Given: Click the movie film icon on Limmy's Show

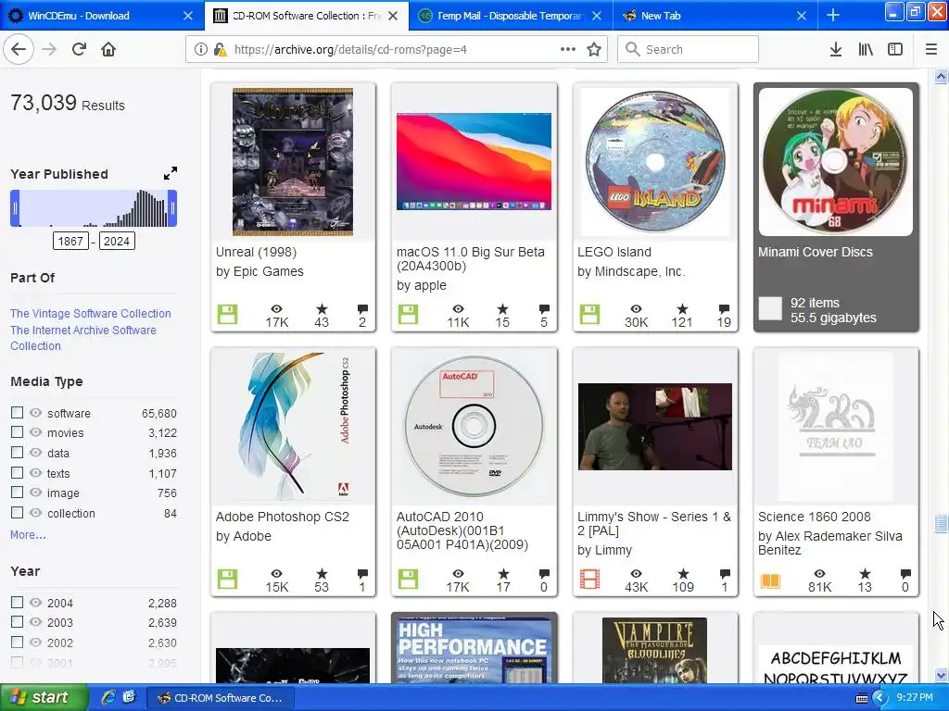Looking at the screenshot, I should [x=589, y=580].
